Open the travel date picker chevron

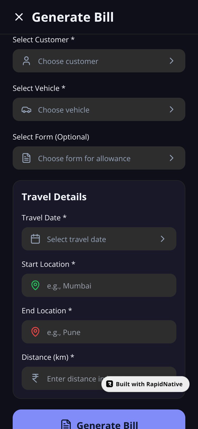coord(163,239)
